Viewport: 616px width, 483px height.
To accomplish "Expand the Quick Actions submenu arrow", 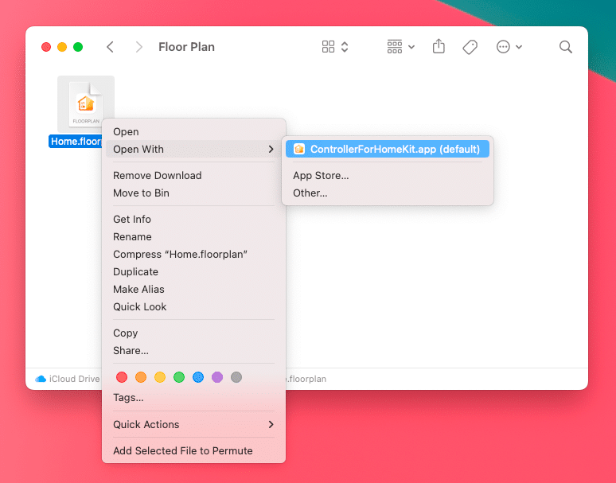I will [x=271, y=424].
